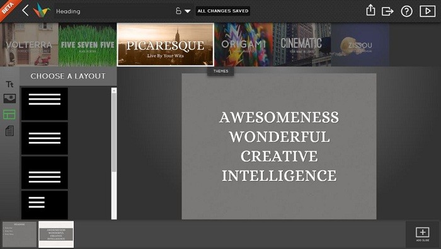Click the All Changes Saved indicator
The height and width of the screenshot is (249, 441).
[223, 11]
